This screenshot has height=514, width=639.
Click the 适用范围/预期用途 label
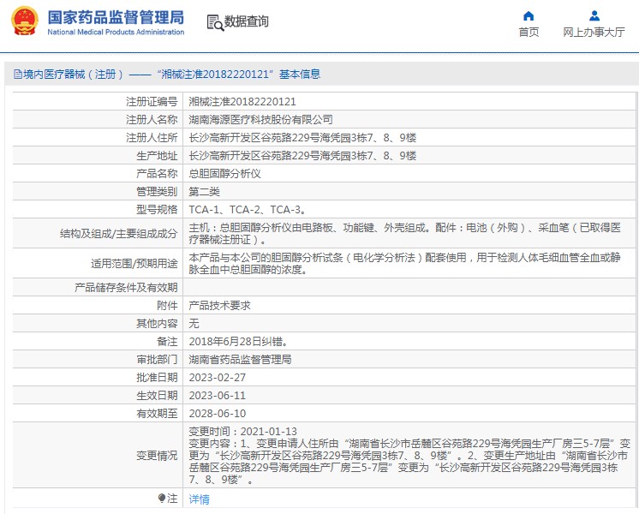click(x=134, y=263)
